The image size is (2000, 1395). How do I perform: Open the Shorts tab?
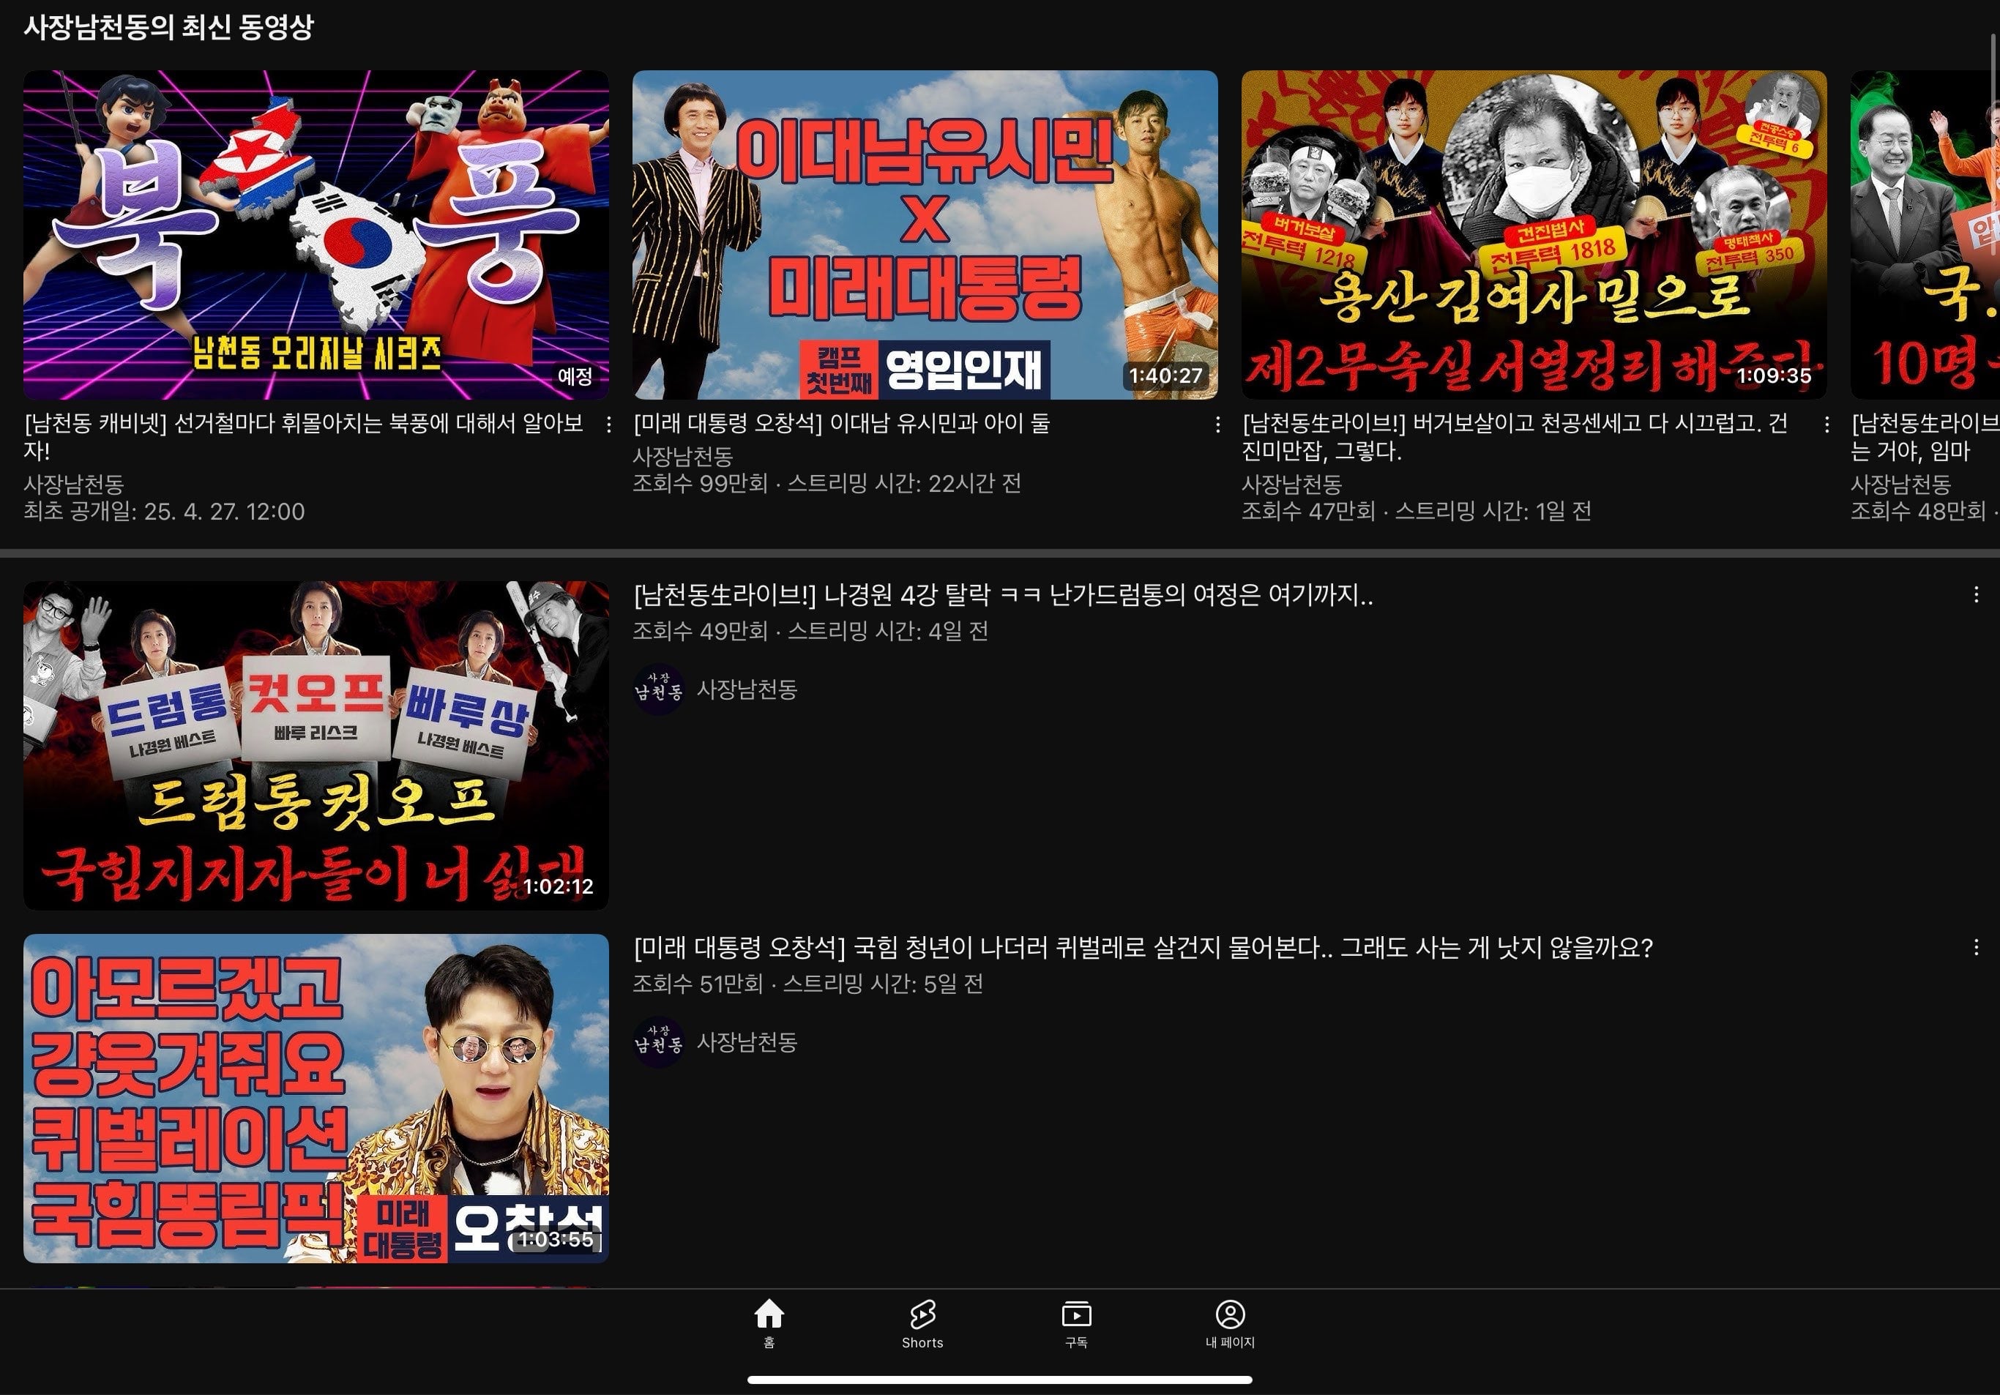pos(922,1323)
